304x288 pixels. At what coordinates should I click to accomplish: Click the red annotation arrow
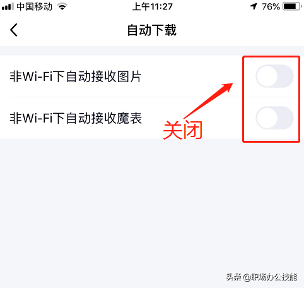point(209,100)
